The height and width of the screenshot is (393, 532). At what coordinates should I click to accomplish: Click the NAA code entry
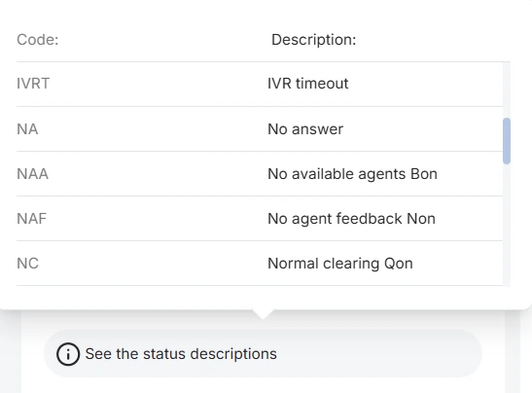pyautogui.click(x=32, y=174)
